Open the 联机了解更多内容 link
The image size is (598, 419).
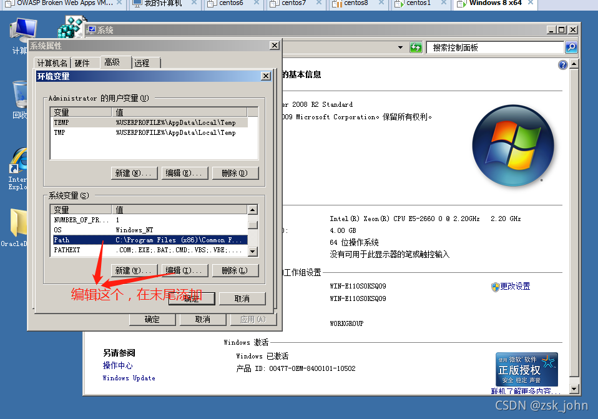coord(526,391)
